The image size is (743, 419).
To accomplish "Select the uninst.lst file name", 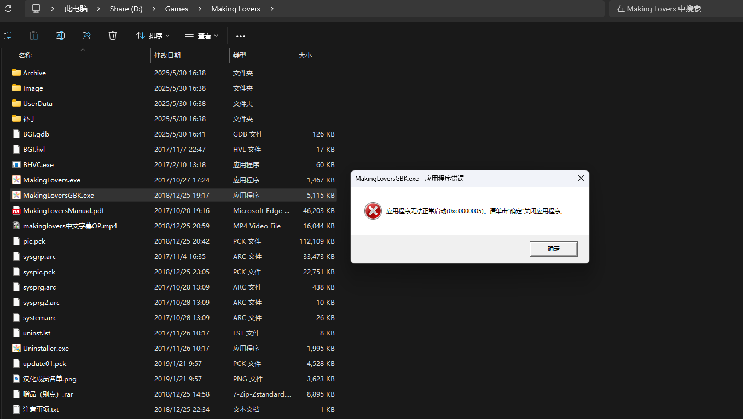I will point(37,333).
